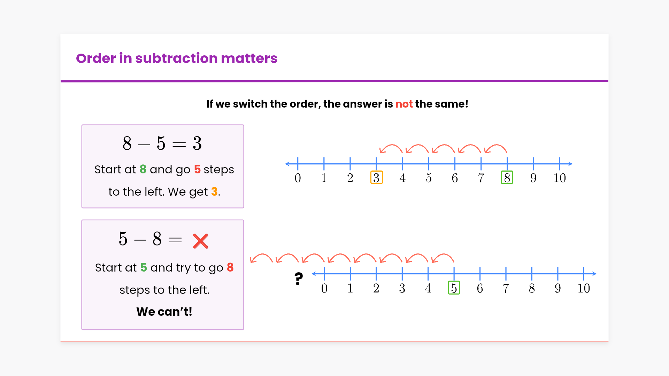The width and height of the screenshot is (669, 376).
Task: Click the rightmost red arrow above the top number line
Action: click(496, 149)
